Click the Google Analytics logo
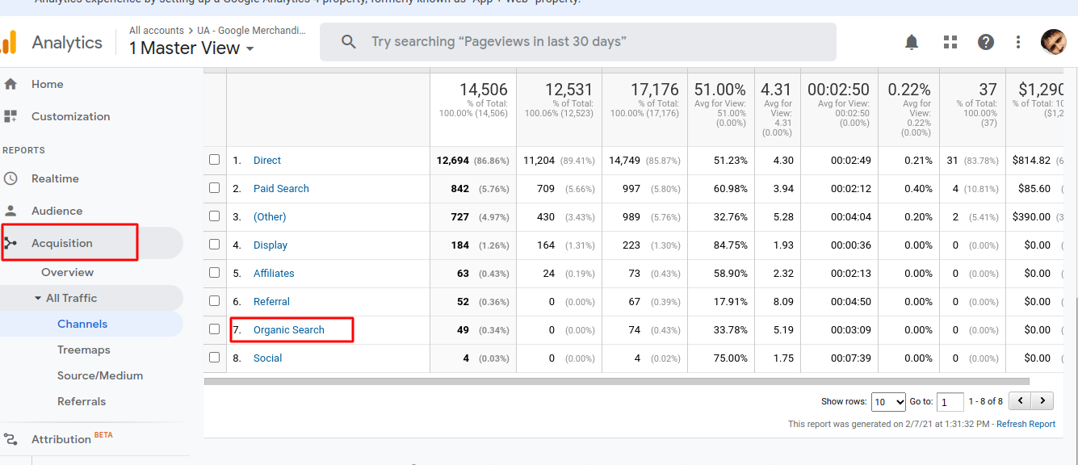Screen dimensions: 1078x465 9,42
